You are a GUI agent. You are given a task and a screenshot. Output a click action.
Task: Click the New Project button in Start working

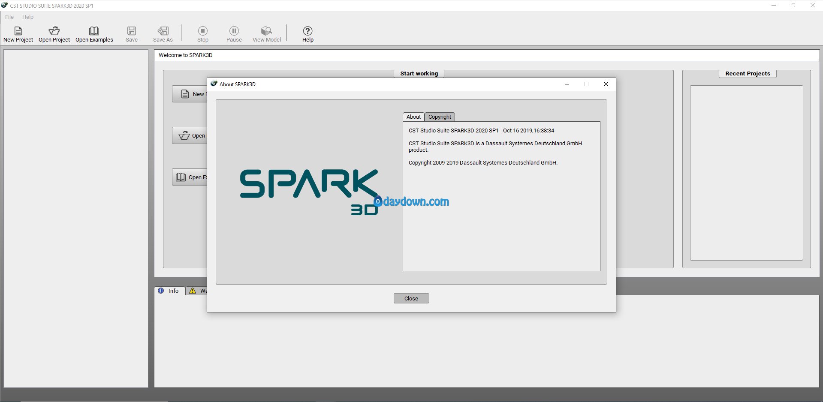click(x=190, y=94)
